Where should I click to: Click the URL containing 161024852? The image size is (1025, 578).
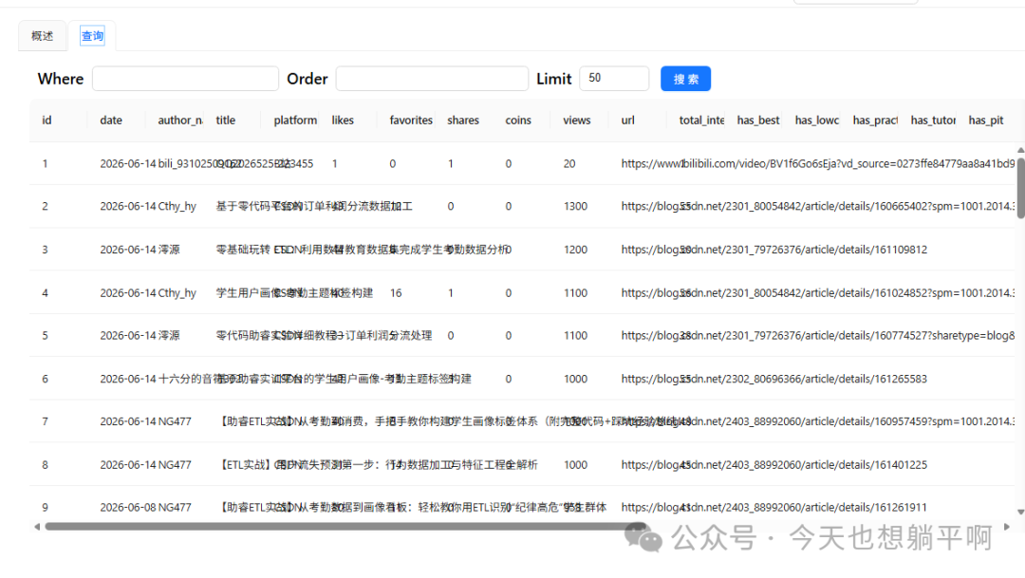click(x=818, y=293)
